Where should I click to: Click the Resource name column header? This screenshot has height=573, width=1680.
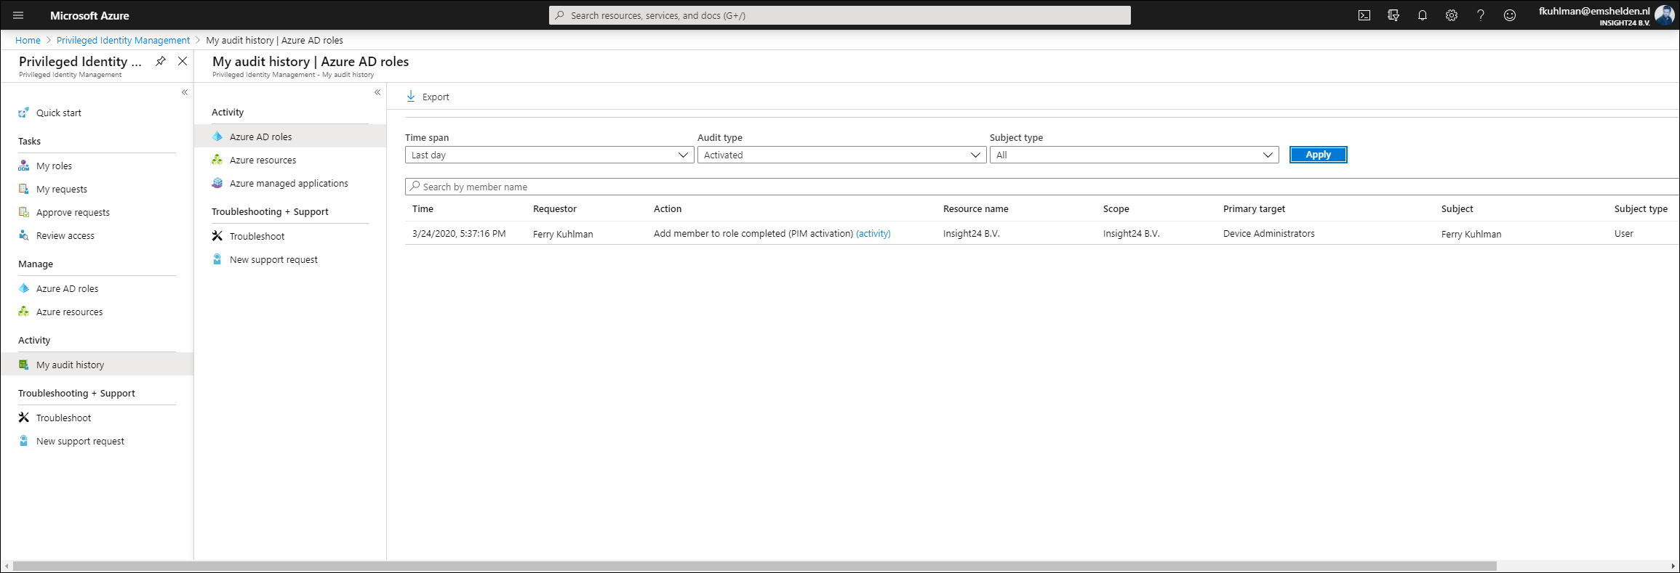pyautogui.click(x=975, y=208)
